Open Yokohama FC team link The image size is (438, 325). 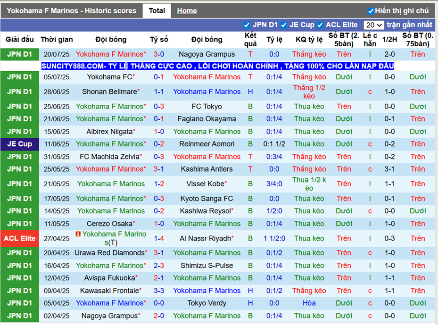coord(109,77)
